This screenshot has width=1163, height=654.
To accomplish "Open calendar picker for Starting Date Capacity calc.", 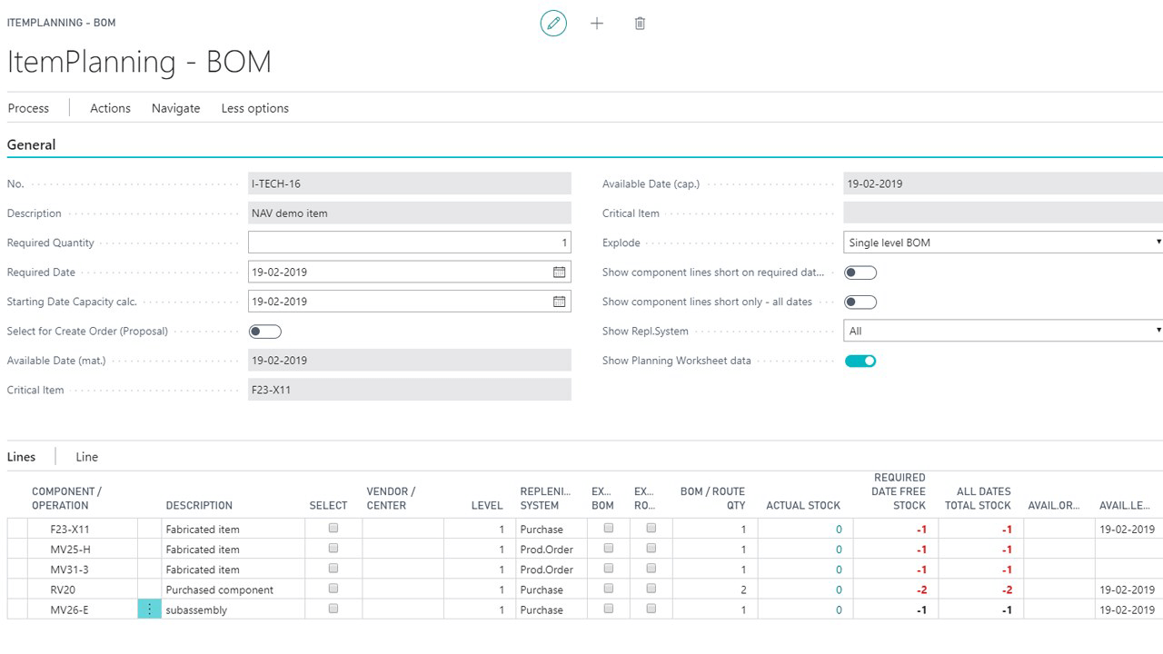I will [x=560, y=302].
